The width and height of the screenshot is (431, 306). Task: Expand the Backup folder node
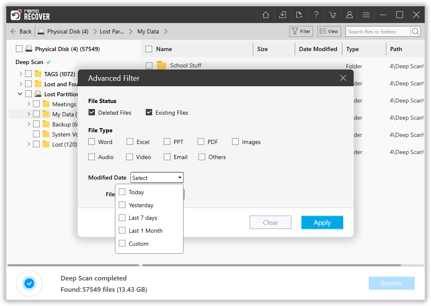pyautogui.click(x=29, y=124)
